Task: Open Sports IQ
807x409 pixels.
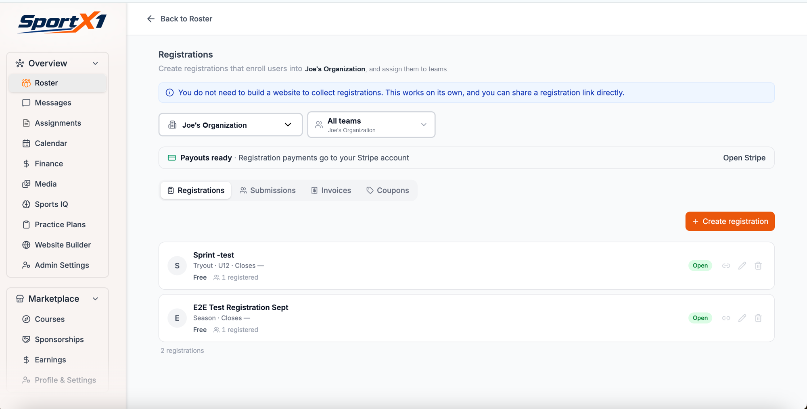Action: click(x=58, y=204)
